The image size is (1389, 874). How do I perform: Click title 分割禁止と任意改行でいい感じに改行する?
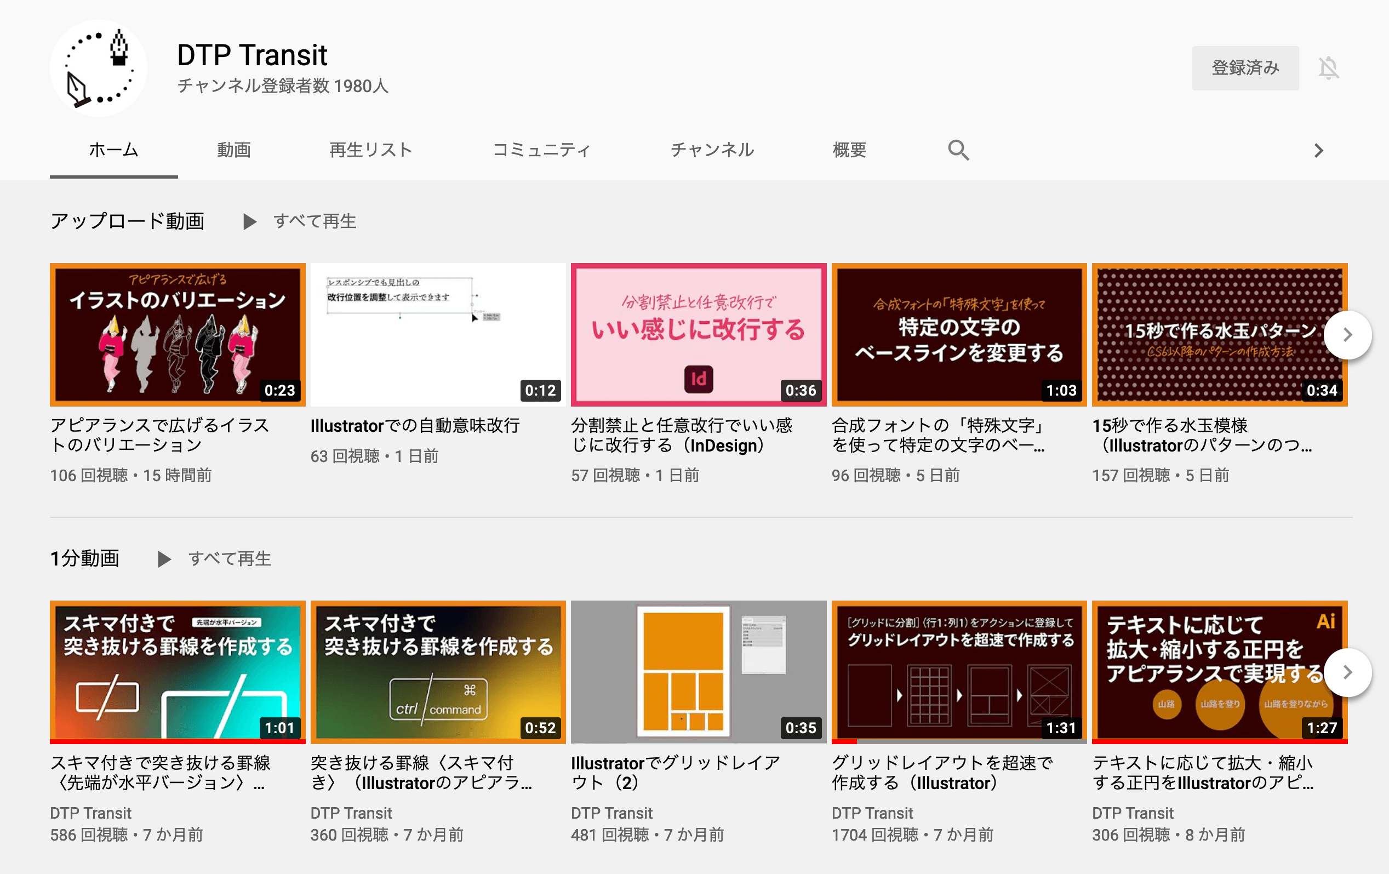coord(682,436)
